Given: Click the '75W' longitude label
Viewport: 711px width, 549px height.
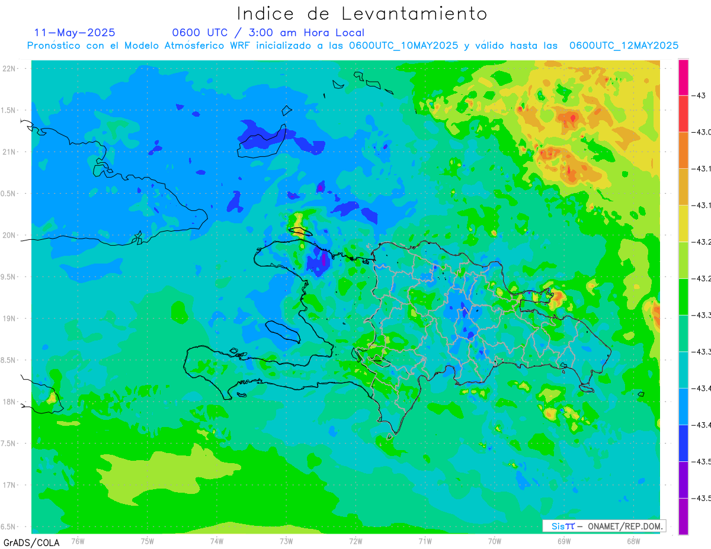Looking at the screenshot, I should pyautogui.click(x=148, y=541).
